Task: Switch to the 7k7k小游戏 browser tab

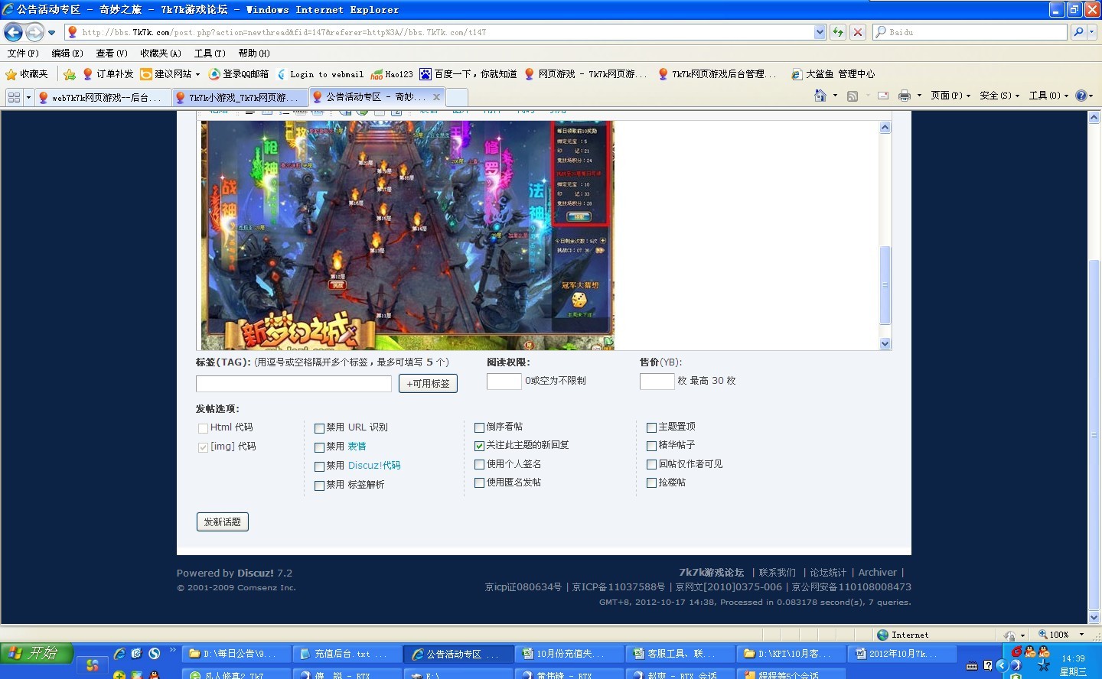Action: [x=237, y=97]
